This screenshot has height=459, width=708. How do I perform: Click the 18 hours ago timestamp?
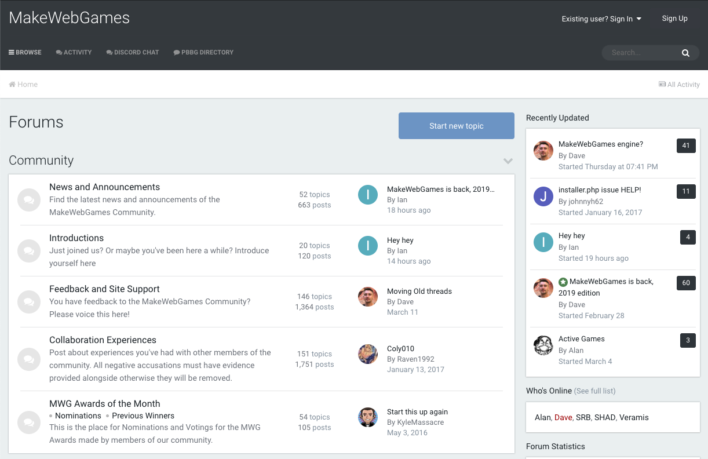[x=409, y=210]
